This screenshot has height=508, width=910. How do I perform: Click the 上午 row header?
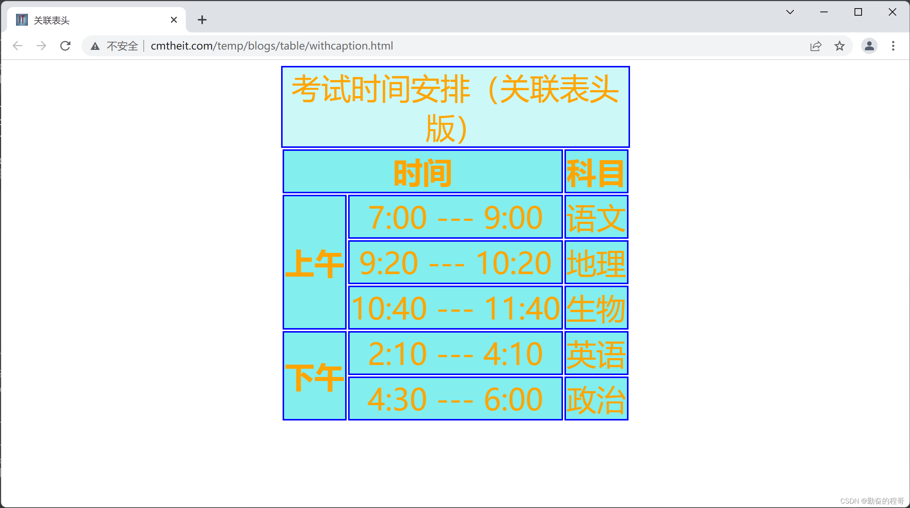click(x=315, y=263)
